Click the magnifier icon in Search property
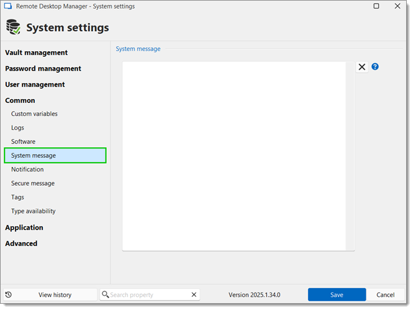This screenshot has width=413, height=310. 105,294
